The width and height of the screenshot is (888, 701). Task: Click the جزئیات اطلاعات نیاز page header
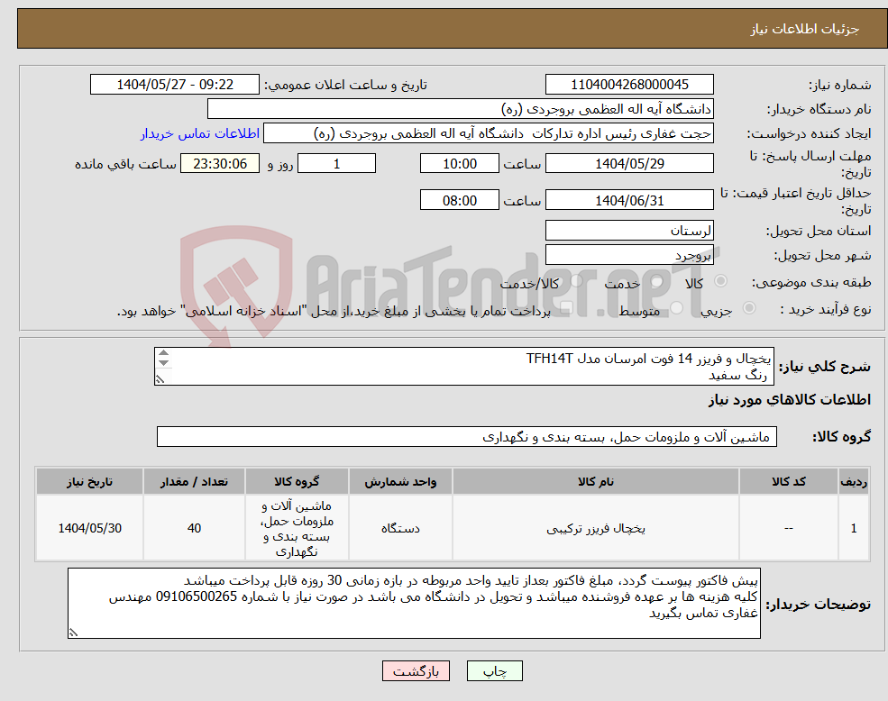[805, 29]
